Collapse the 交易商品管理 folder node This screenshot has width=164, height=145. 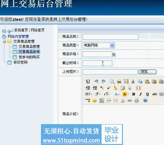pyautogui.click(x=4, y=42)
